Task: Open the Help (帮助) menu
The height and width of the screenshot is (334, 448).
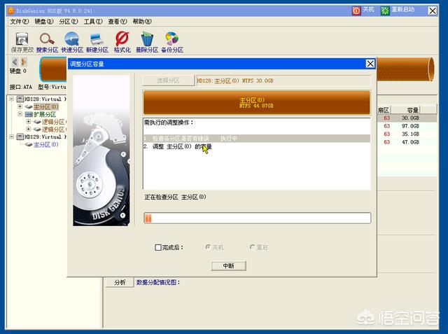Action: [142, 22]
